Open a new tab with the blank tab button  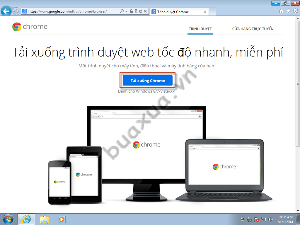click(x=212, y=12)
